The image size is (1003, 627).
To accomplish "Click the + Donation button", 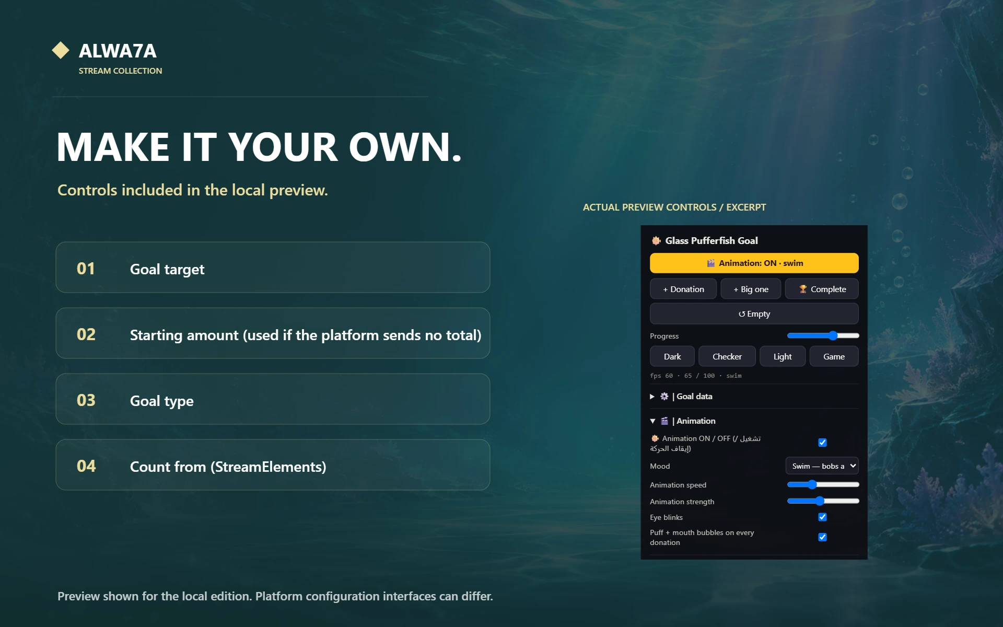I will pos(683,289).
